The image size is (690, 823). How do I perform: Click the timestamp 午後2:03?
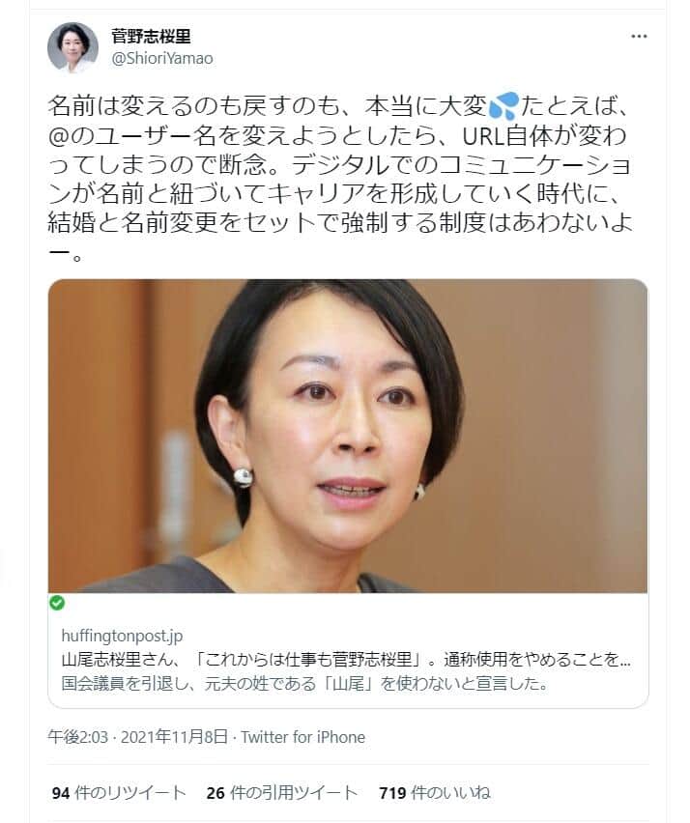pos(77,737)
